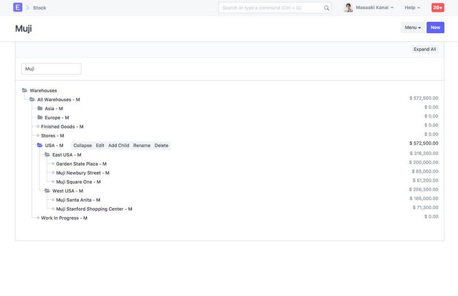This screenshot has width=458, height=296.
Task: Select the Muji Santa Anita - M warehouse
Action: pyautogui.click(x=78, y=200)
